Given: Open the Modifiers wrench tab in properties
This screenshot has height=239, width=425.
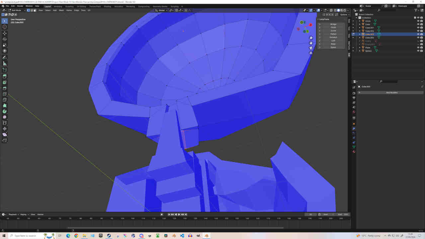Looking at the screenshot, I should [354, 128].
